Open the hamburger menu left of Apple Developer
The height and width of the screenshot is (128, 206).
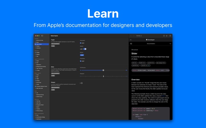131,40
